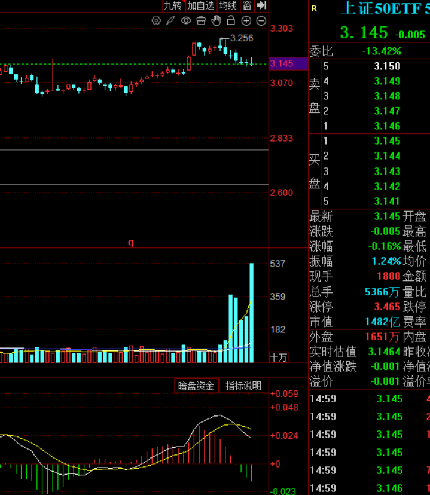Click the R marker beside 上证50ETF
The image size is (430, 495).
click(x=314, y=8)
